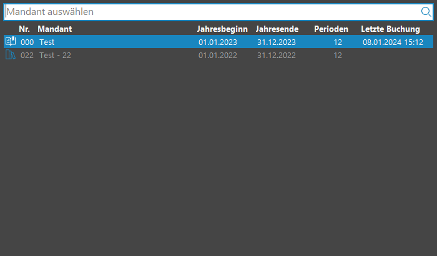Click the Perioden value in the Test - 22 row
This screenshot has height=256, width=437.
(337, 55)
